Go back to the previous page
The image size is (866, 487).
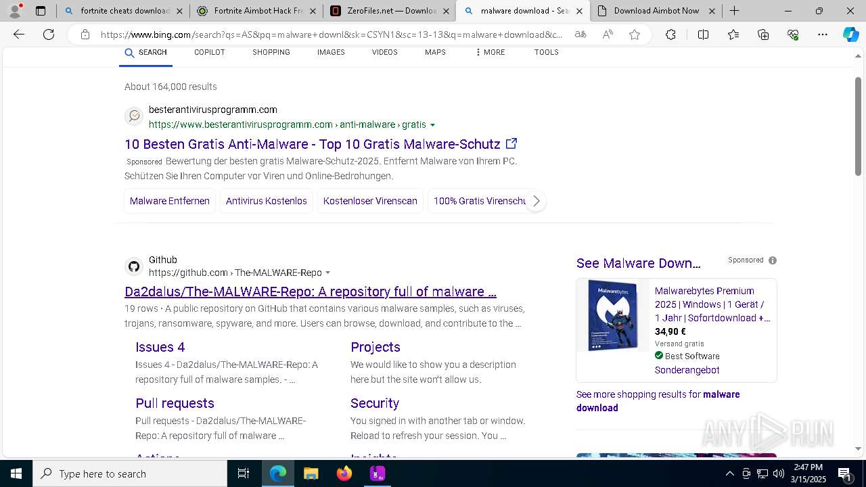click(x=19, y=34)
